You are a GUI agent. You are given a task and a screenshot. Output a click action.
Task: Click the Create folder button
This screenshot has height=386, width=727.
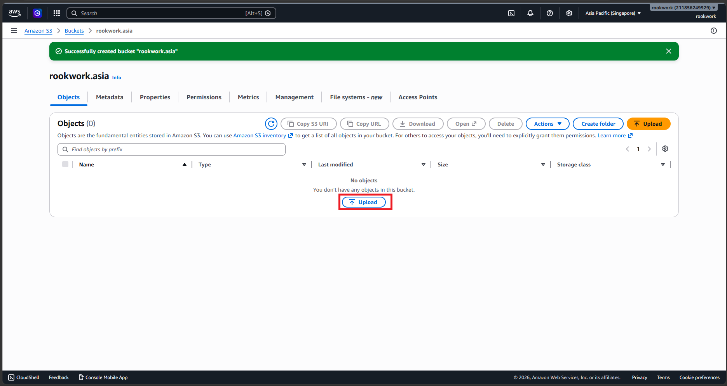coord(598,124)
